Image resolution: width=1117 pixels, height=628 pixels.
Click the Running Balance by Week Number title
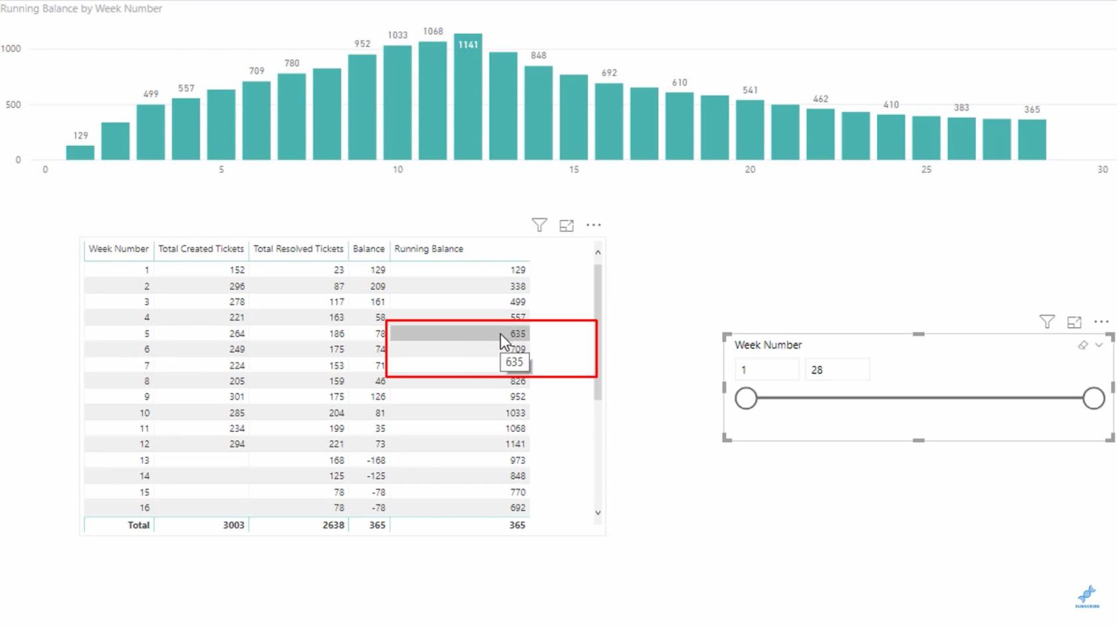81,9
